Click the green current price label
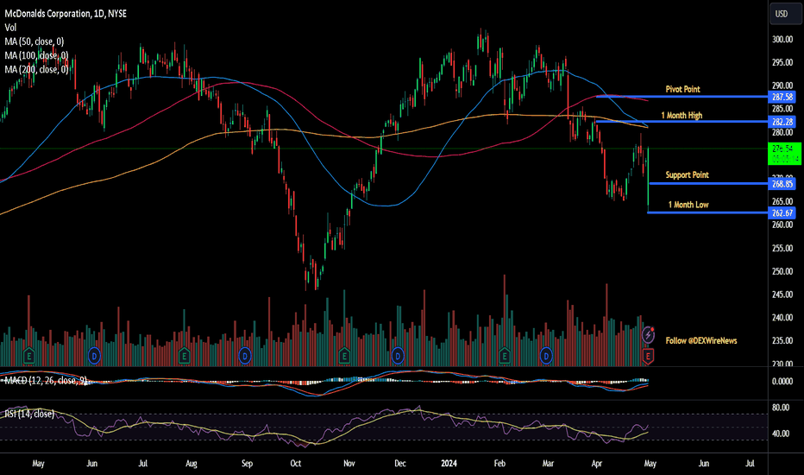This screenshot has width=804, height=475. click(784, 154)
